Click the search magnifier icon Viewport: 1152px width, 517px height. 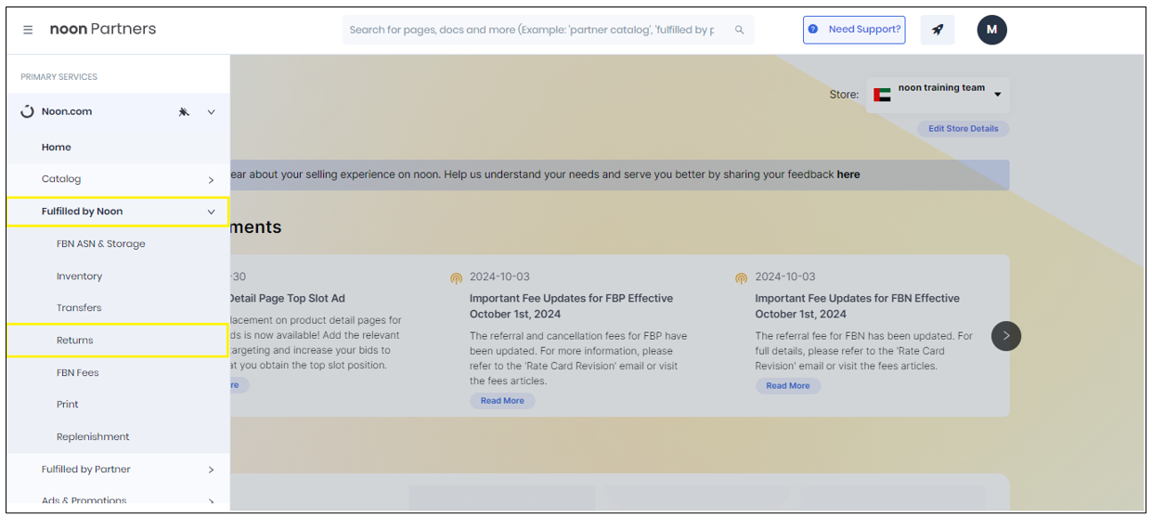[740, 30]
